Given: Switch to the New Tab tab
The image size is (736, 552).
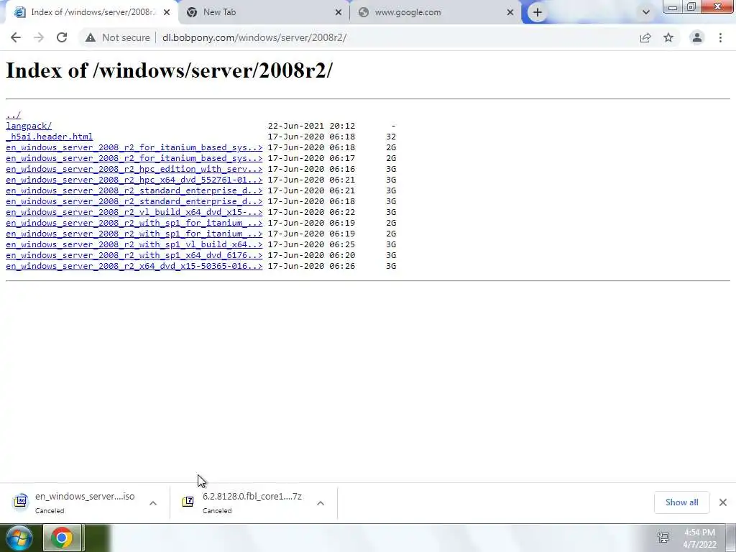Looking at the screenshot, I should pos(263,12).
